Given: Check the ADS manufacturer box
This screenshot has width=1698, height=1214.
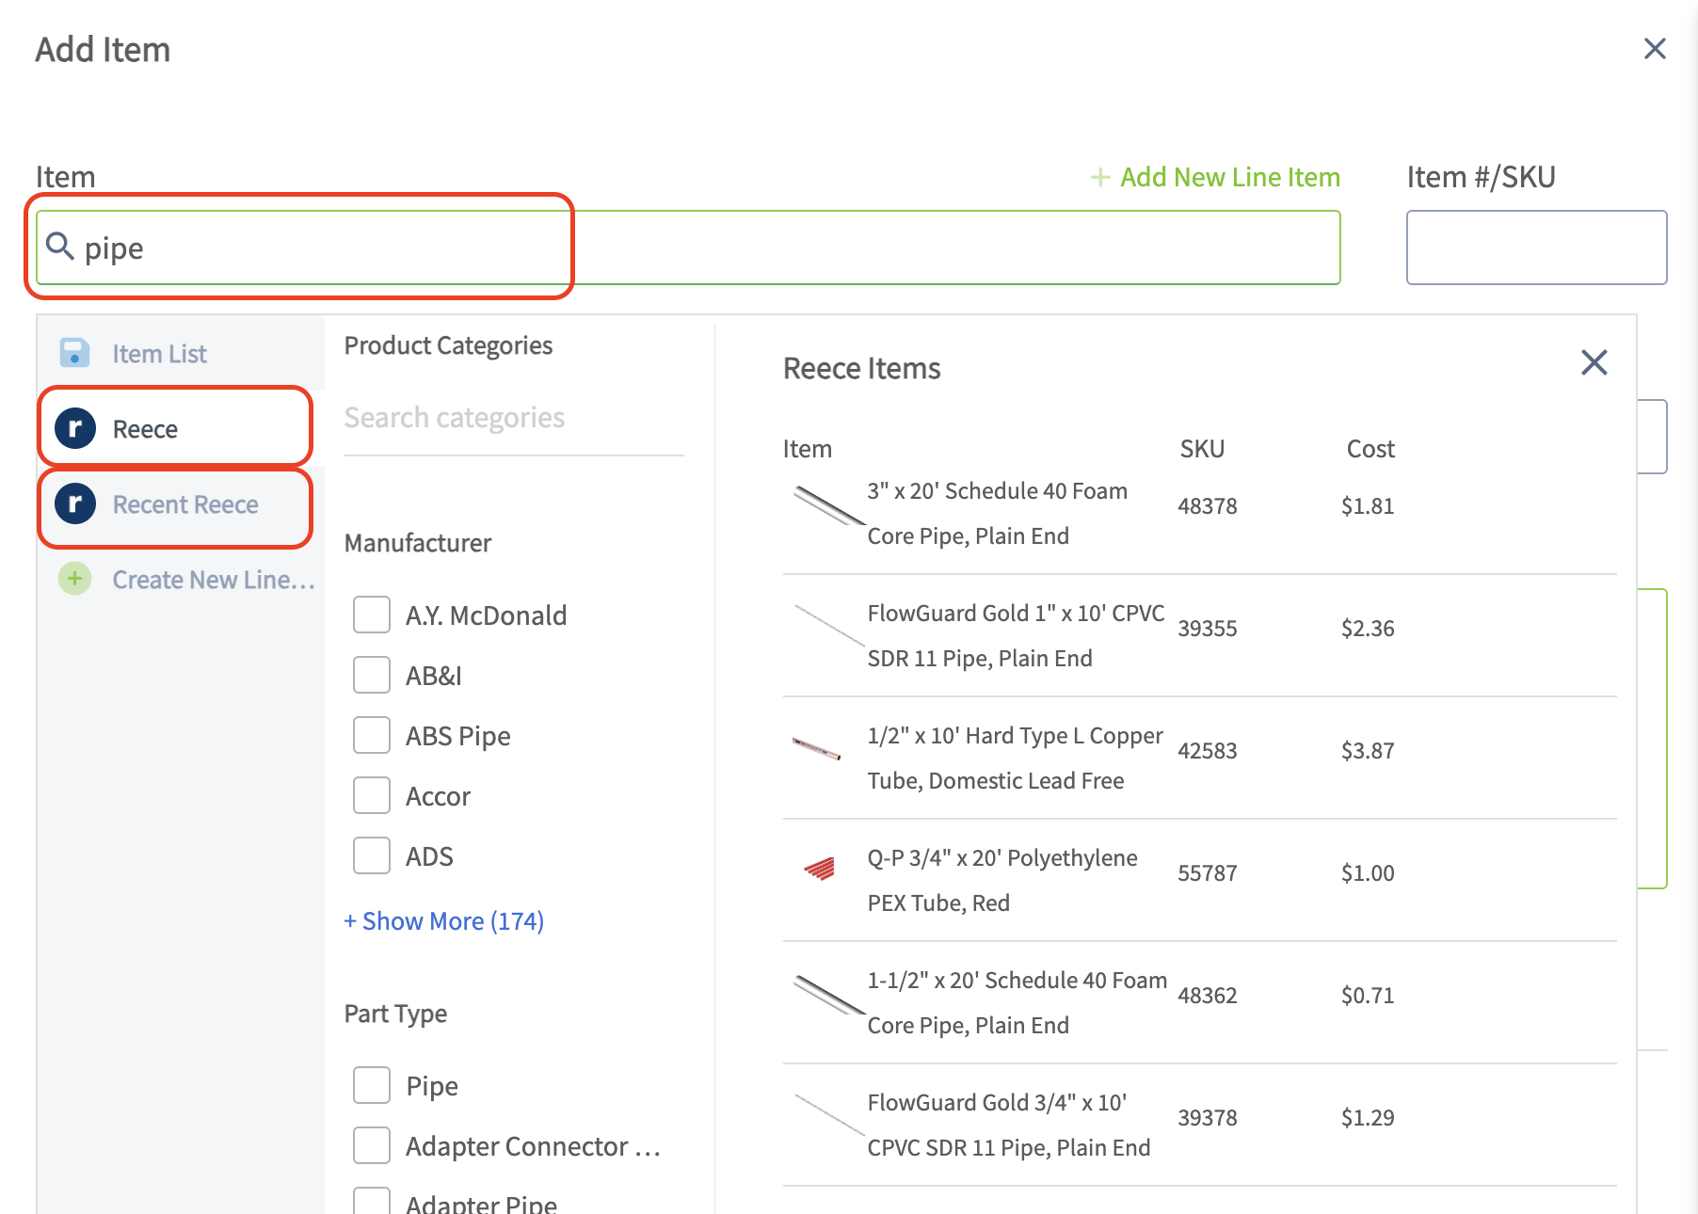Looking at the screenshot, I should coord(372,855).
